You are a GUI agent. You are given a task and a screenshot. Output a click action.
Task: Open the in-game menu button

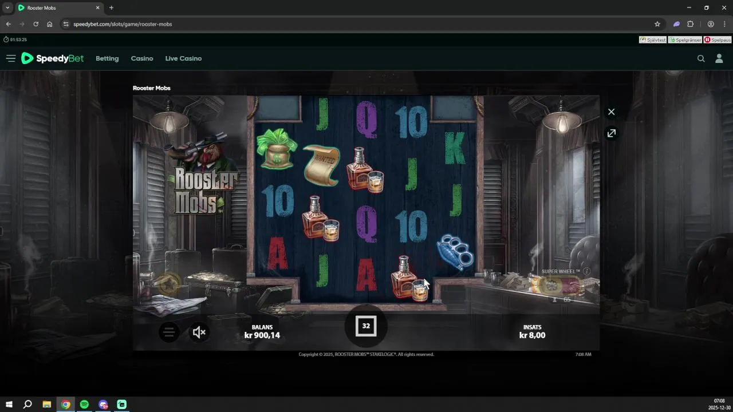point(169,332)
